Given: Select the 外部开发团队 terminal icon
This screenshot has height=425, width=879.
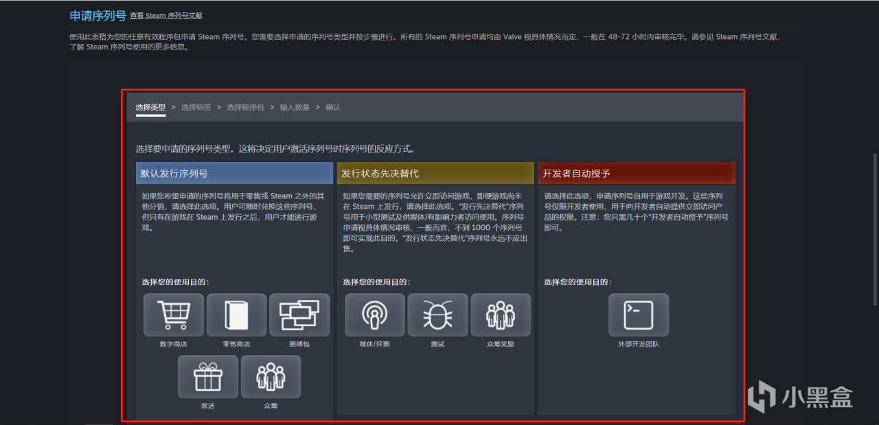Looking at the screenshot, I should pyautogui.click(x=639, y=315).
